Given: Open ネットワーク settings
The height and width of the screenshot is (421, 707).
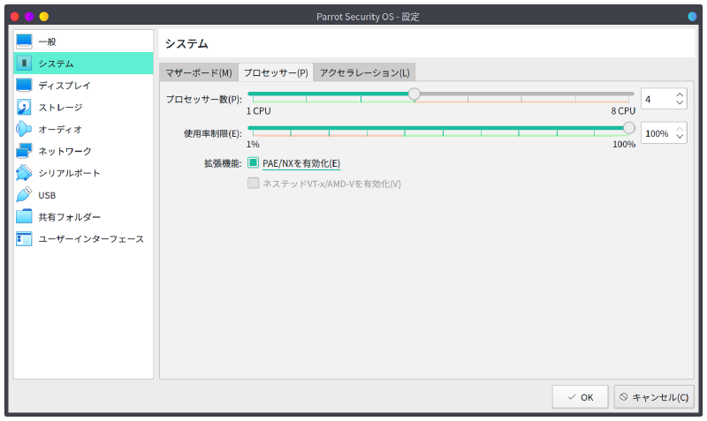Looking at the screenshot, I should coord(83,151).
